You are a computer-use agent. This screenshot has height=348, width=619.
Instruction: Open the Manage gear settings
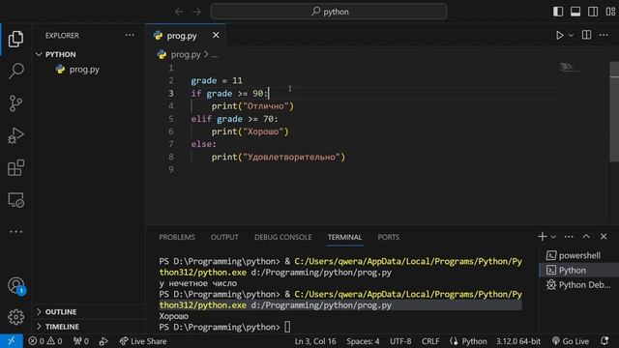pos(15,317)
